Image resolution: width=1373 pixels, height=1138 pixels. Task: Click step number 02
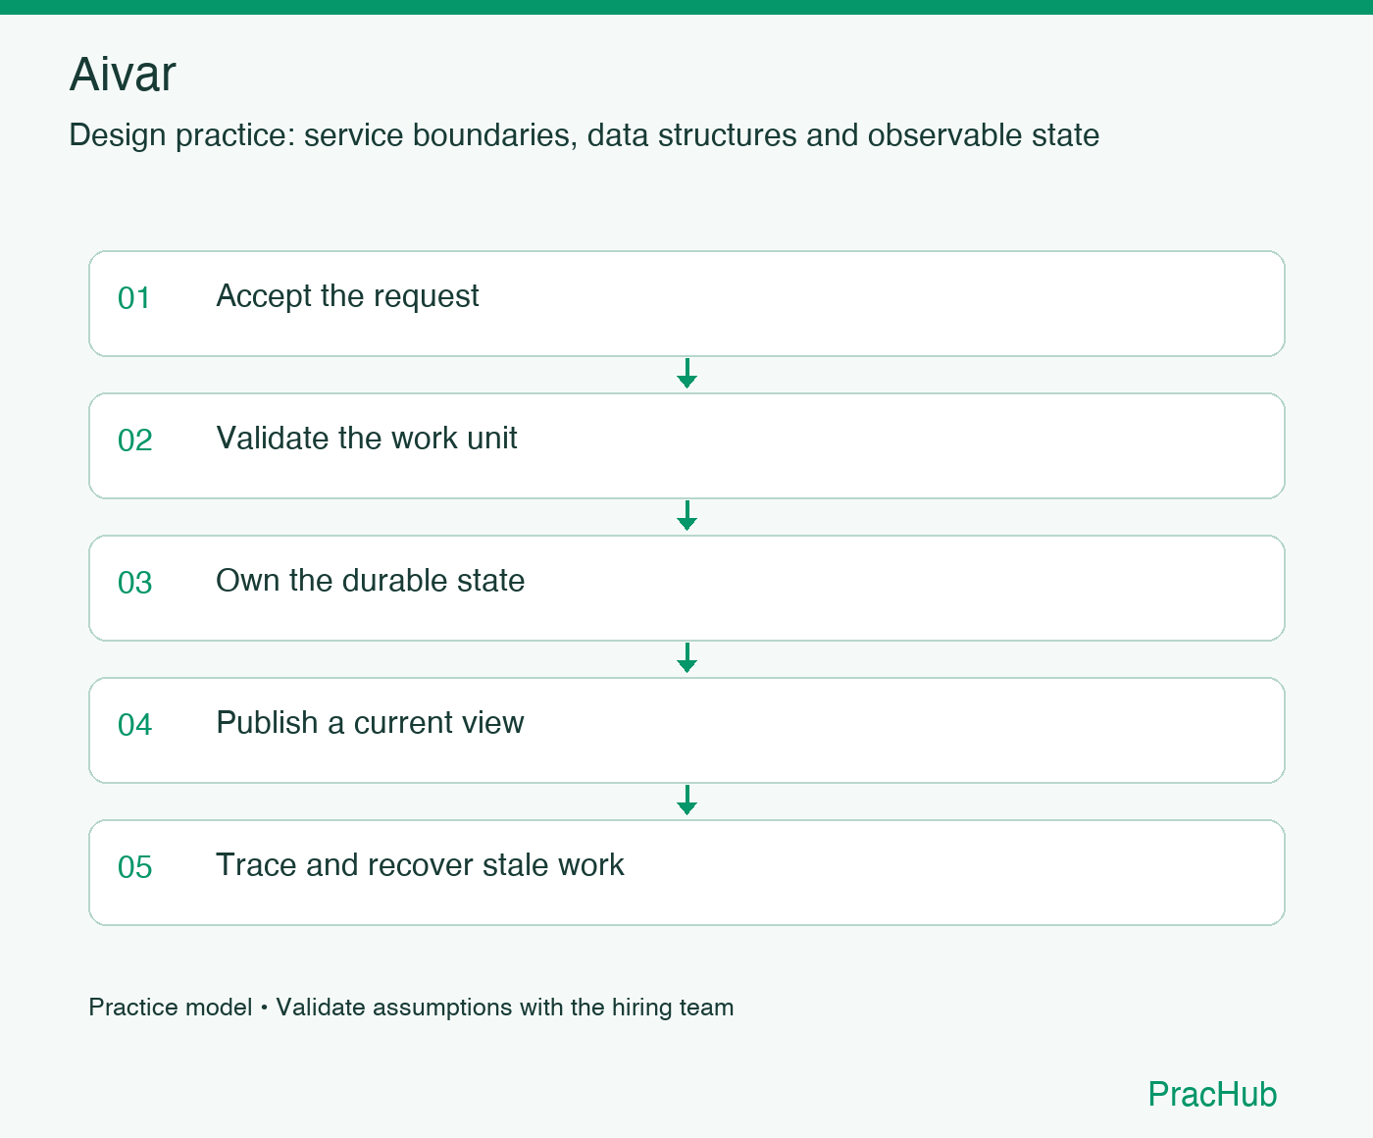click(135, 440)
